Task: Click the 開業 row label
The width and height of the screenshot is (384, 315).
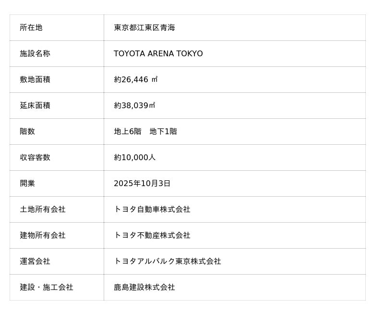Action: 27,184
